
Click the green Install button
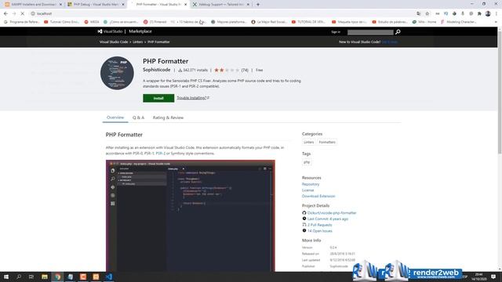(x=158, y=98)
